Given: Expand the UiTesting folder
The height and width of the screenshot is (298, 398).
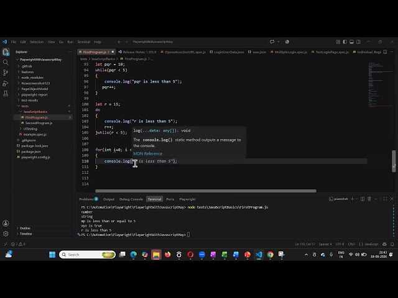Looking at the screenshot, I should click(x=30, y=129).
